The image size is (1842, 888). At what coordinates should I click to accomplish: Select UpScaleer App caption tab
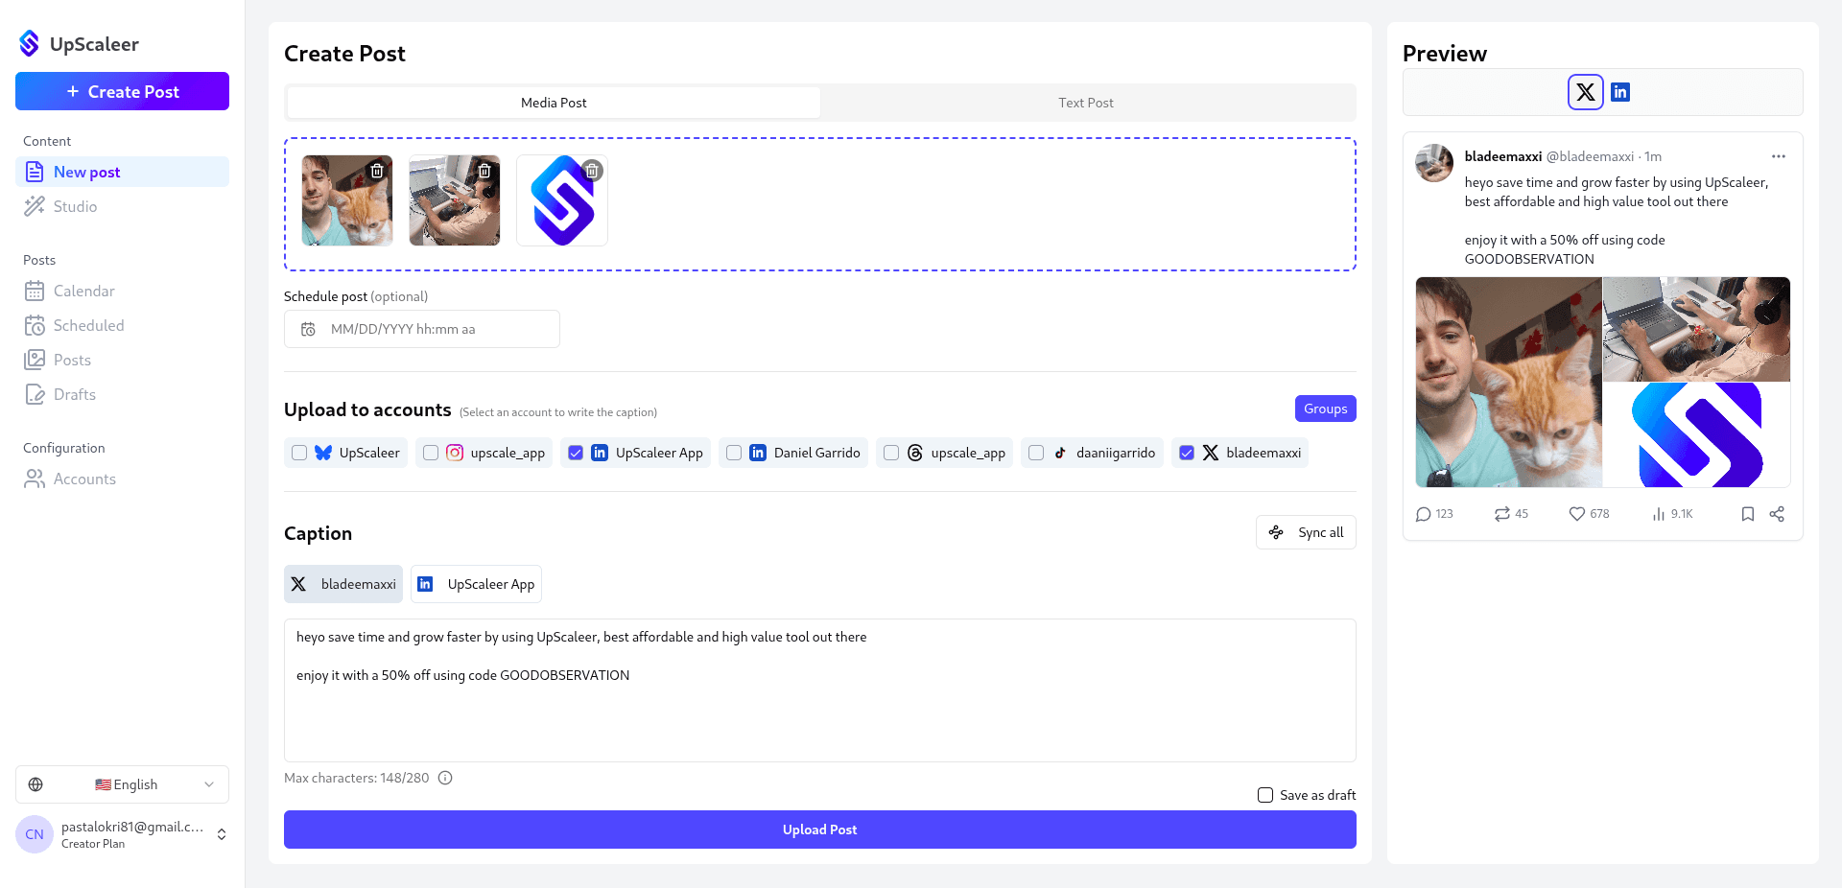tap(476, 584)
